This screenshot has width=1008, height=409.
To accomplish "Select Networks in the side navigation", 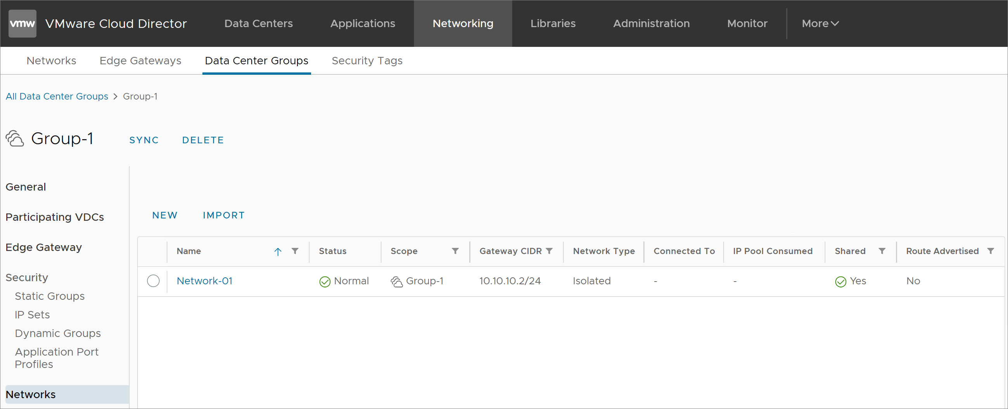I will [x=67, y=395].
